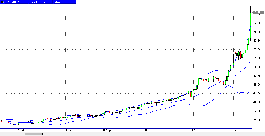
Task: Click the 01 Oct date label
Action: 149,130
